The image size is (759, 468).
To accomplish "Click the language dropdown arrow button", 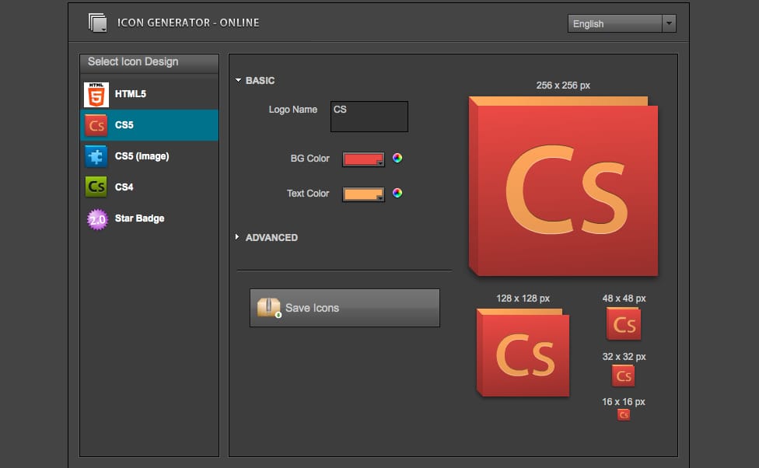I will [669, 23].
